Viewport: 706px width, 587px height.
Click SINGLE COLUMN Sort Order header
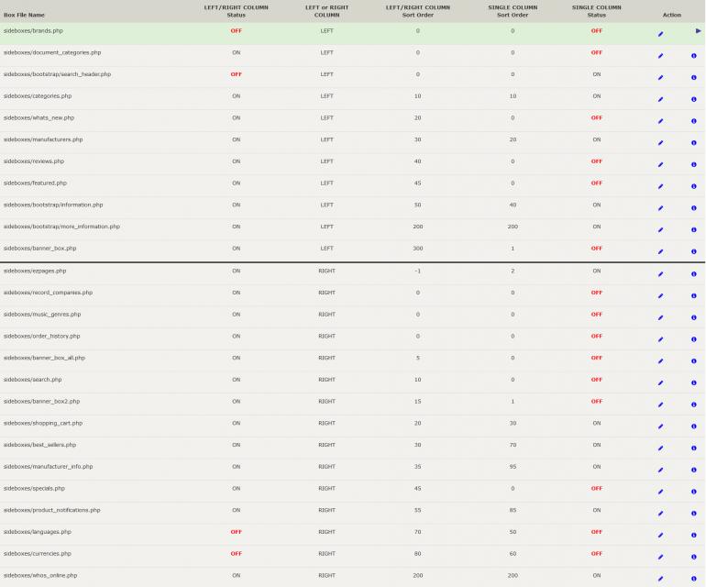(x=513, y=11)
